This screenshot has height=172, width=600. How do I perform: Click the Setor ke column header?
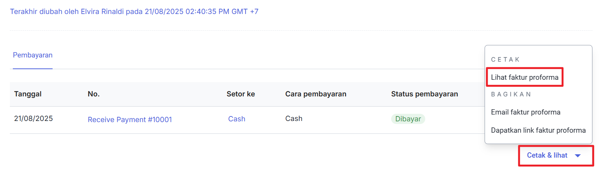pyautogui.click(x=241, y=94)
